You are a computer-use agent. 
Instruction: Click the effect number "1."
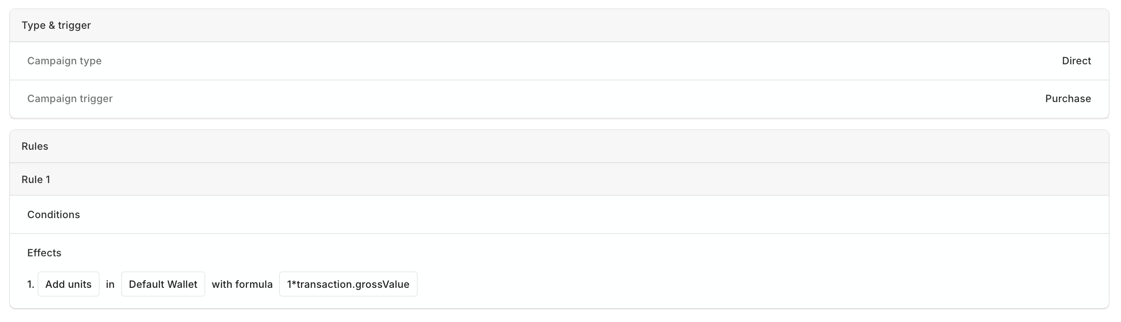coord(31,284)
